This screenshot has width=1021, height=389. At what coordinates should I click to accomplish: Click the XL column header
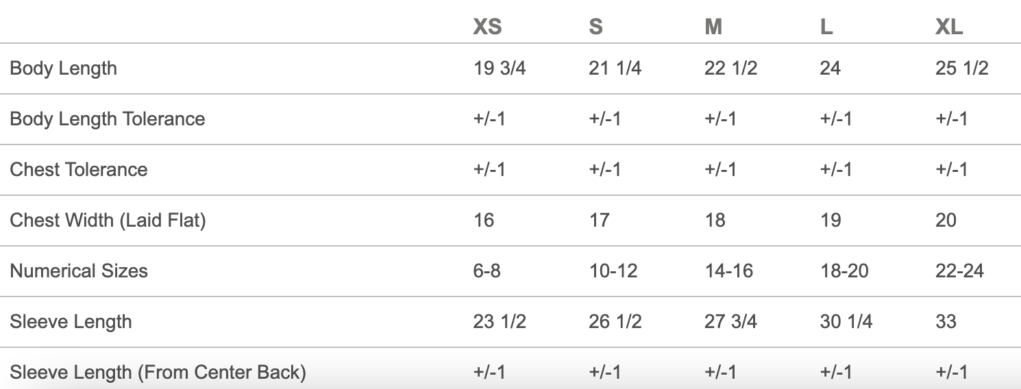tap(949, 27)
